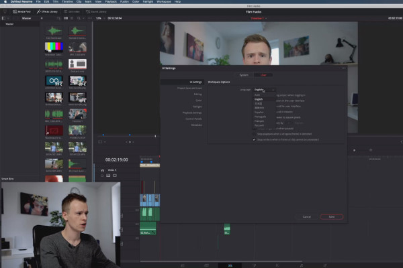Choose Português in the language list
This screenshot has width=403, height=268.
click(x=265, y=117)
